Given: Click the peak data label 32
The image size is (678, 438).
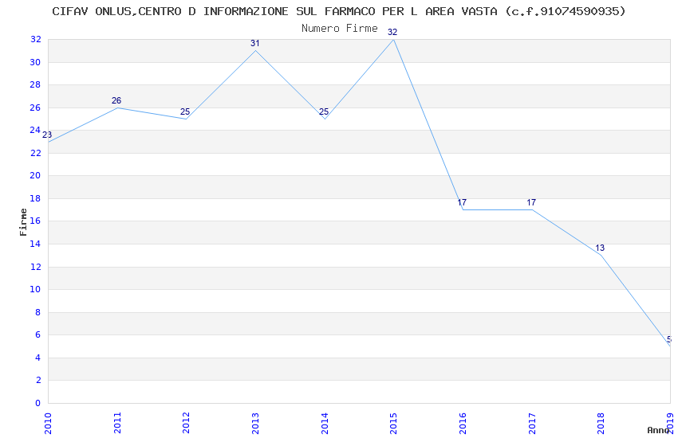Looking at the screenshot, I should [x=392, y=32].
